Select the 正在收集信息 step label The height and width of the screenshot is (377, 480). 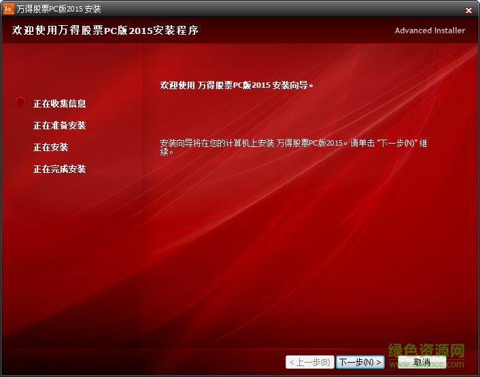tap(60, 103)
